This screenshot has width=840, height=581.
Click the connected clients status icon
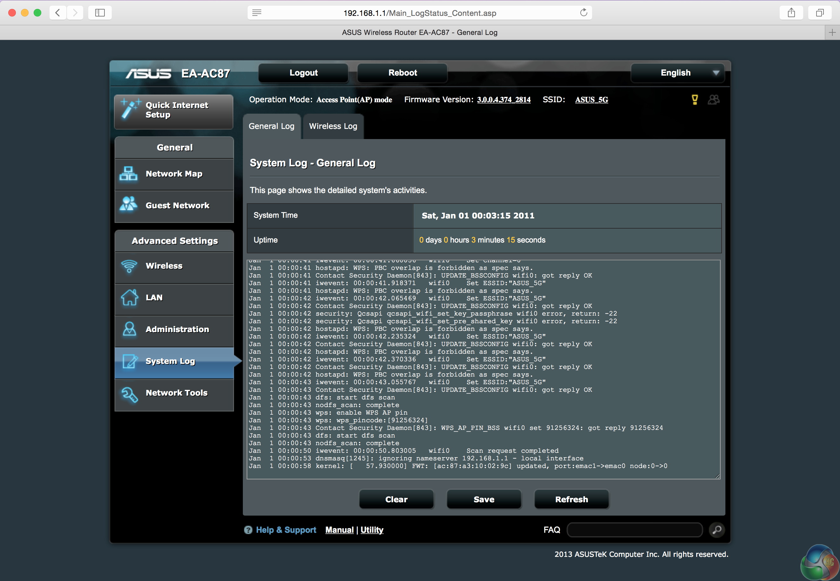coord(713,100)
